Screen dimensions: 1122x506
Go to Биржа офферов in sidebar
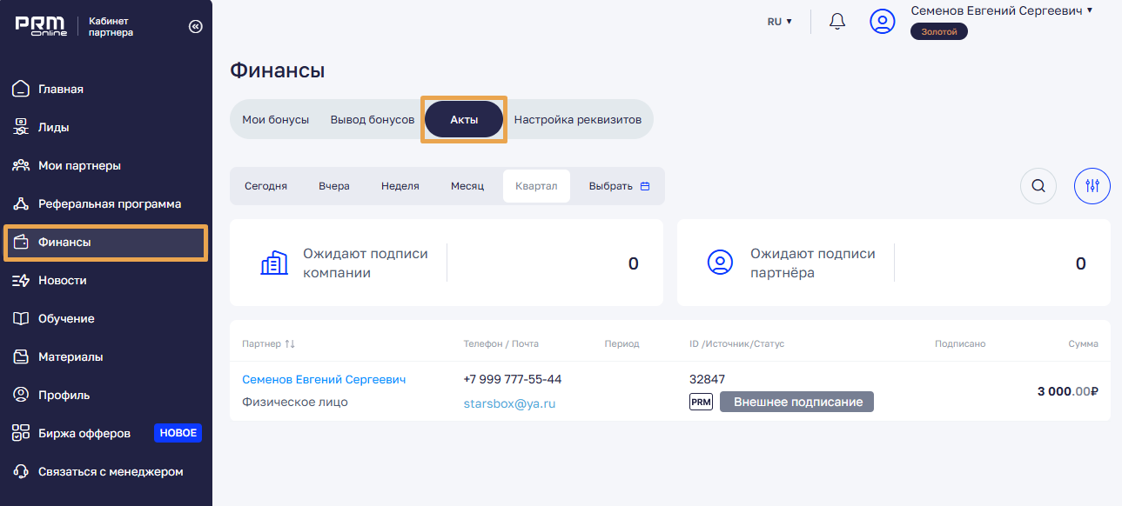coord(84,433)
